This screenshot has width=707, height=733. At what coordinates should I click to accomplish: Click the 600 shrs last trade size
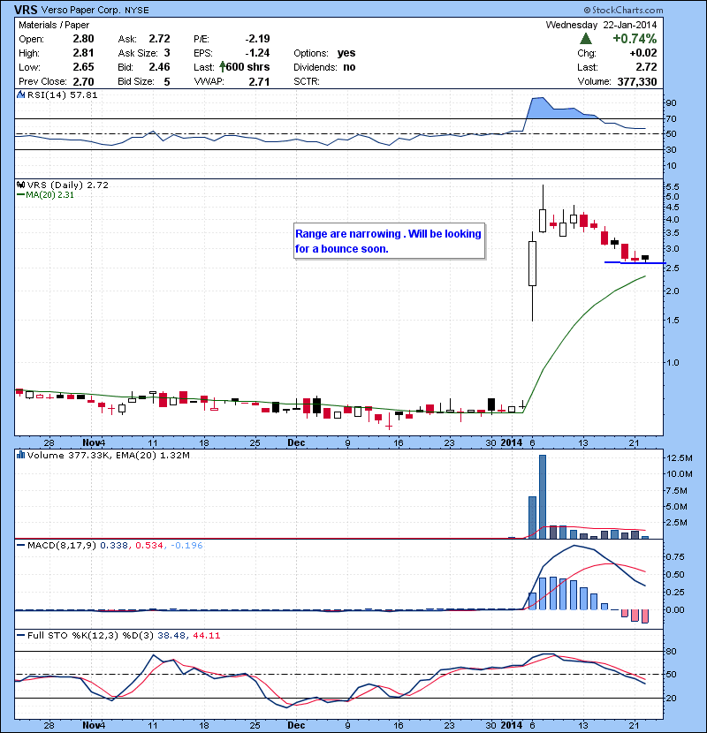(248, 67)
